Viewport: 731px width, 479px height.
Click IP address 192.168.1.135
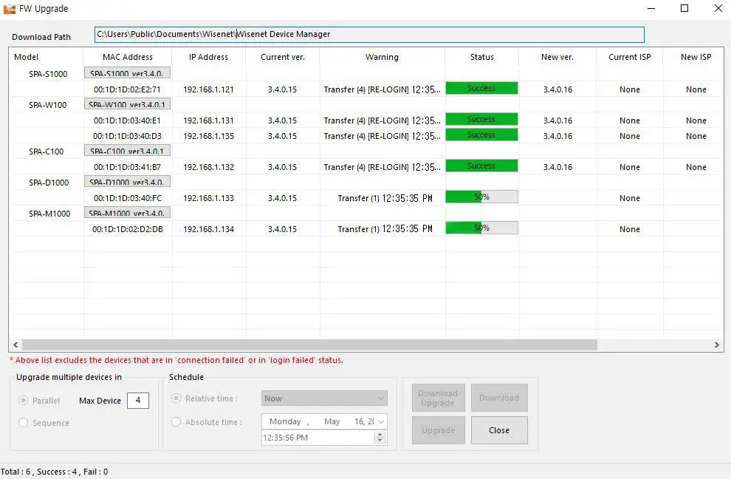tap(208, 136)
